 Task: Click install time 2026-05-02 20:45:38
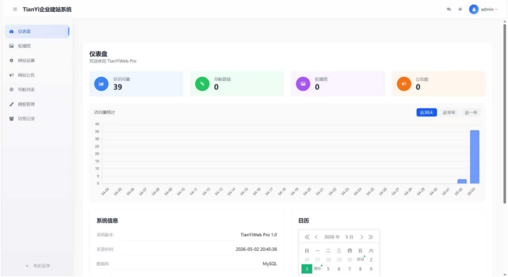click(256, 250)
